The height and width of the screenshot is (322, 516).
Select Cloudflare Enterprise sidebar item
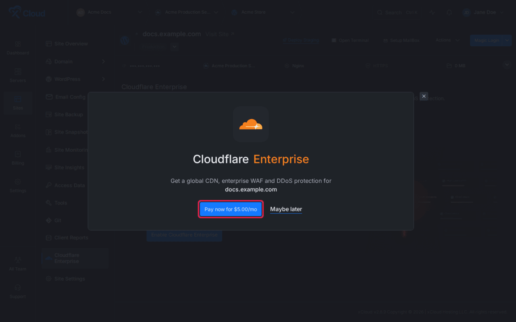pyautogui.click(x=75, y=258)
